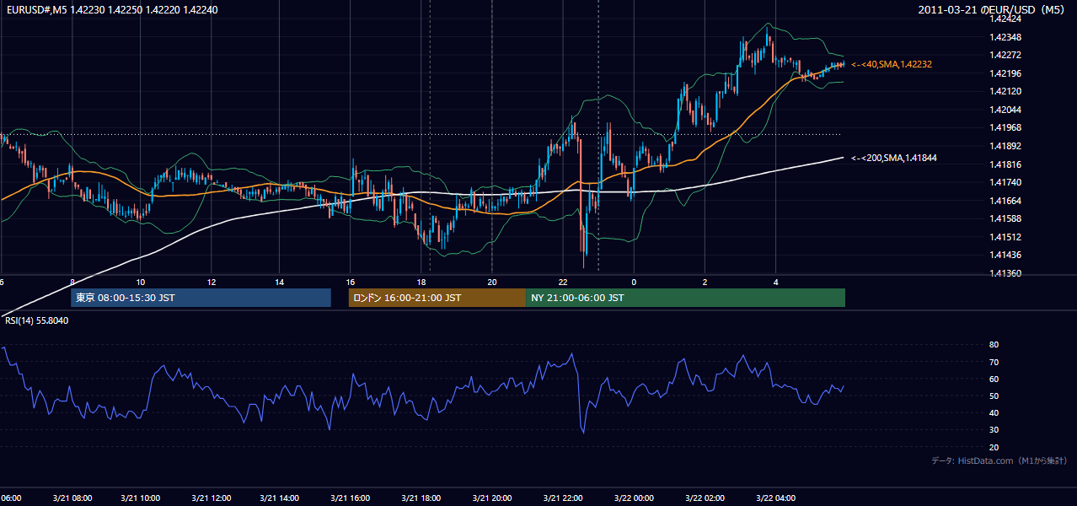Click price axis value 1.41360

click(1005, 273)
